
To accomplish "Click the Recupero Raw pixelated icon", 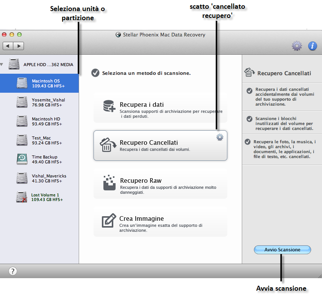I will pyautogui.click(x=109, y=182).
